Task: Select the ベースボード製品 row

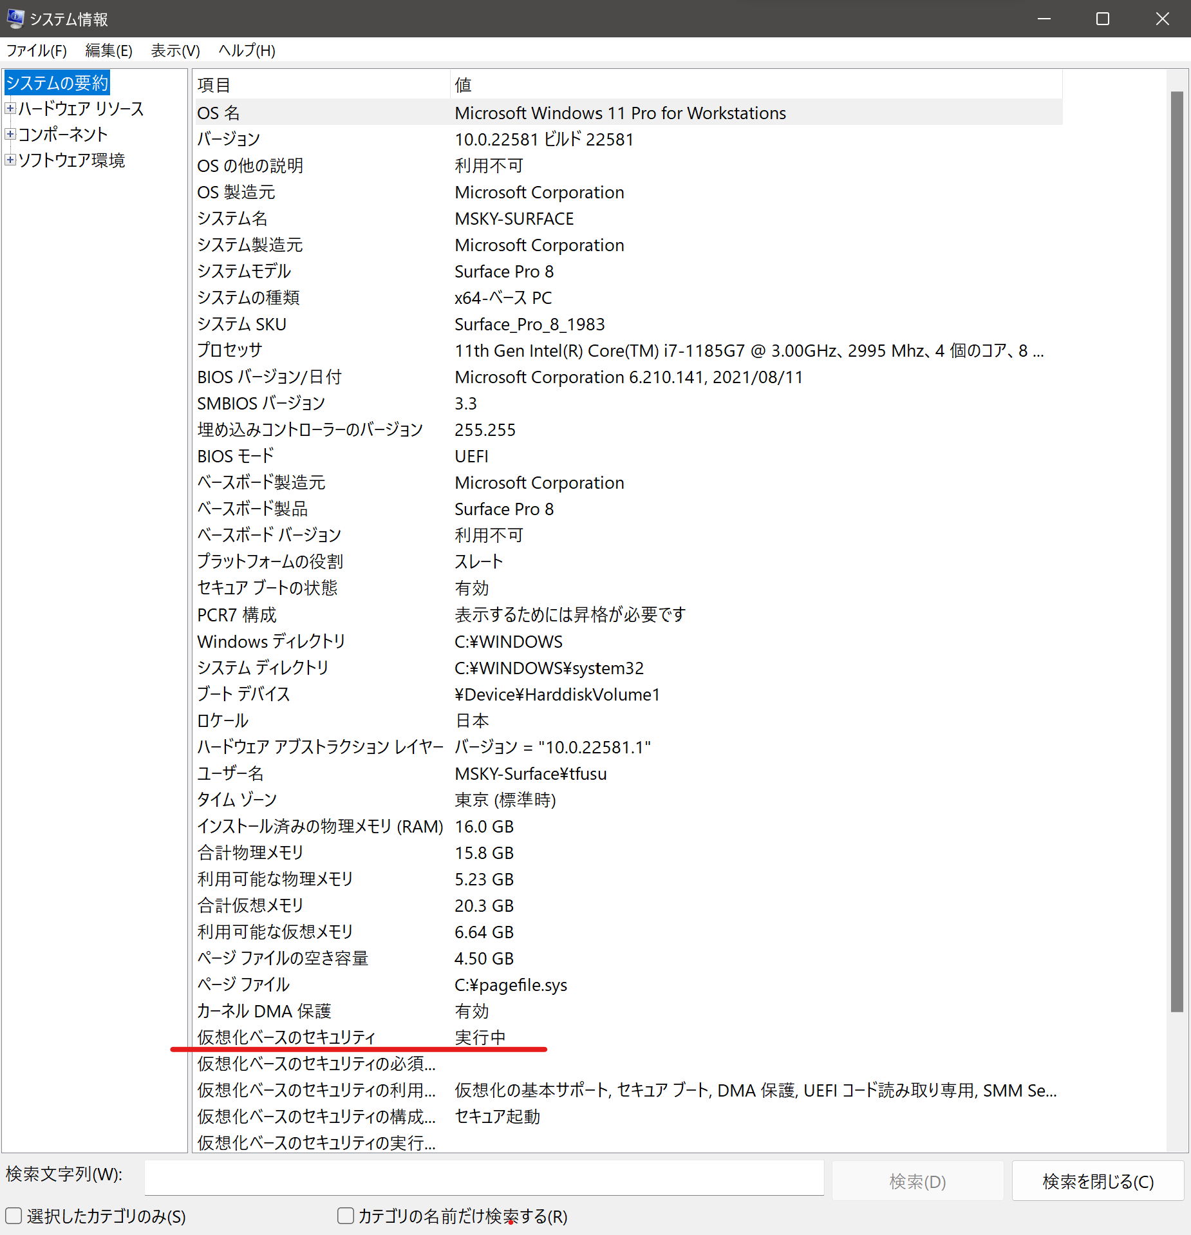Action: (x=628, y=509)
